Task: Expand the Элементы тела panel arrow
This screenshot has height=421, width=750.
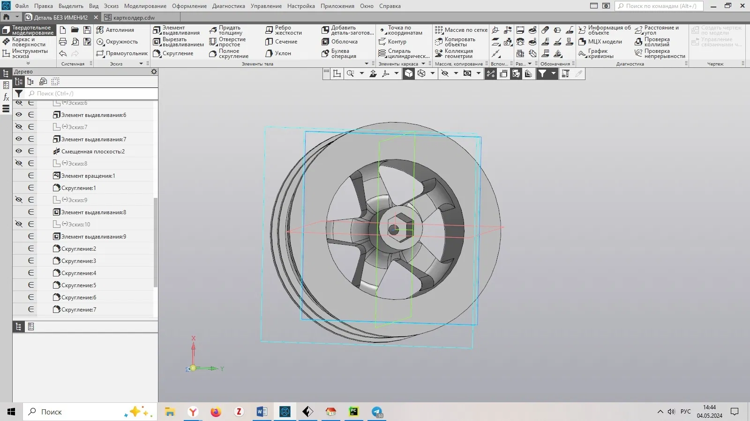Action: click(x=367, y=64)
